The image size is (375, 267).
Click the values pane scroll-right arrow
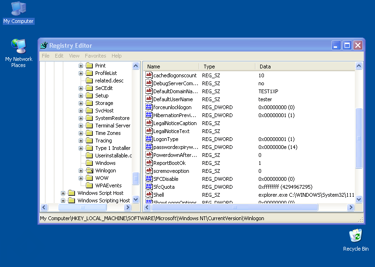click(x=351, y=207)
